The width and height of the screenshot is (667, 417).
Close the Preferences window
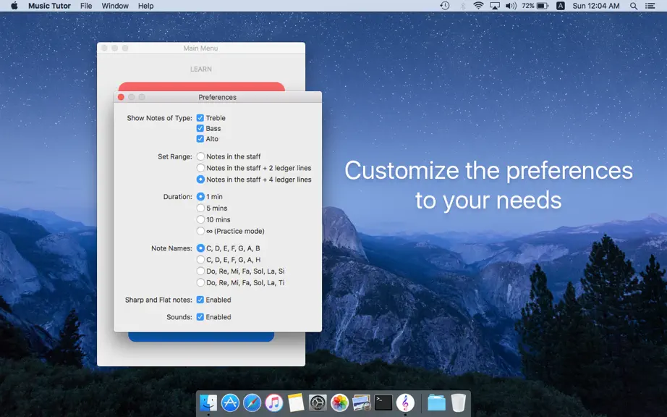pyautogui.click(x=121, y=97)
